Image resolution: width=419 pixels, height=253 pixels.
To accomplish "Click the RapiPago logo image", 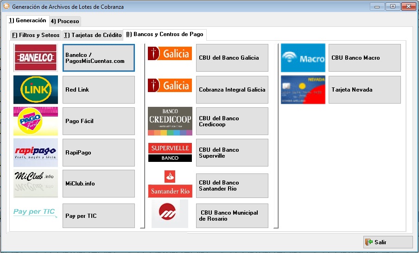I will (x=36, y=153).
